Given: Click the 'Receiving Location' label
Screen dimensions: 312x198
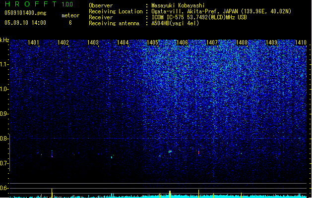Looking at the screenshot, I should pyautogui.click(x=116, y=11).
